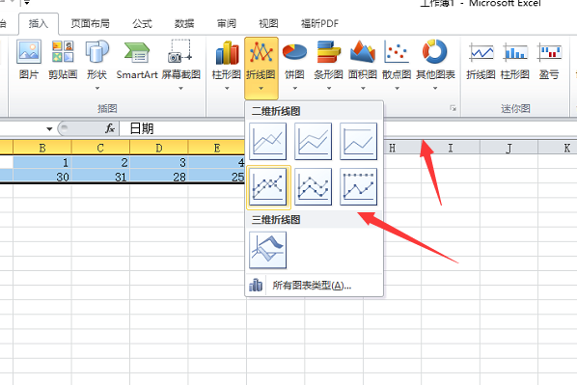Insert a Picture from the ribbon
Image resolution: width=577 pixels, height=385 pixels.
(x=29, y=60)
